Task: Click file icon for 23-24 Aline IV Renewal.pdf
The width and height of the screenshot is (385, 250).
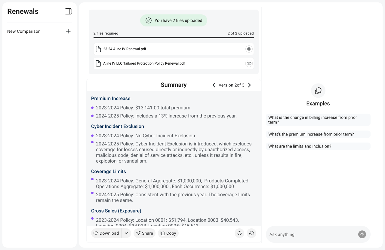Action: pyautogui.click(x=98, y=49)
